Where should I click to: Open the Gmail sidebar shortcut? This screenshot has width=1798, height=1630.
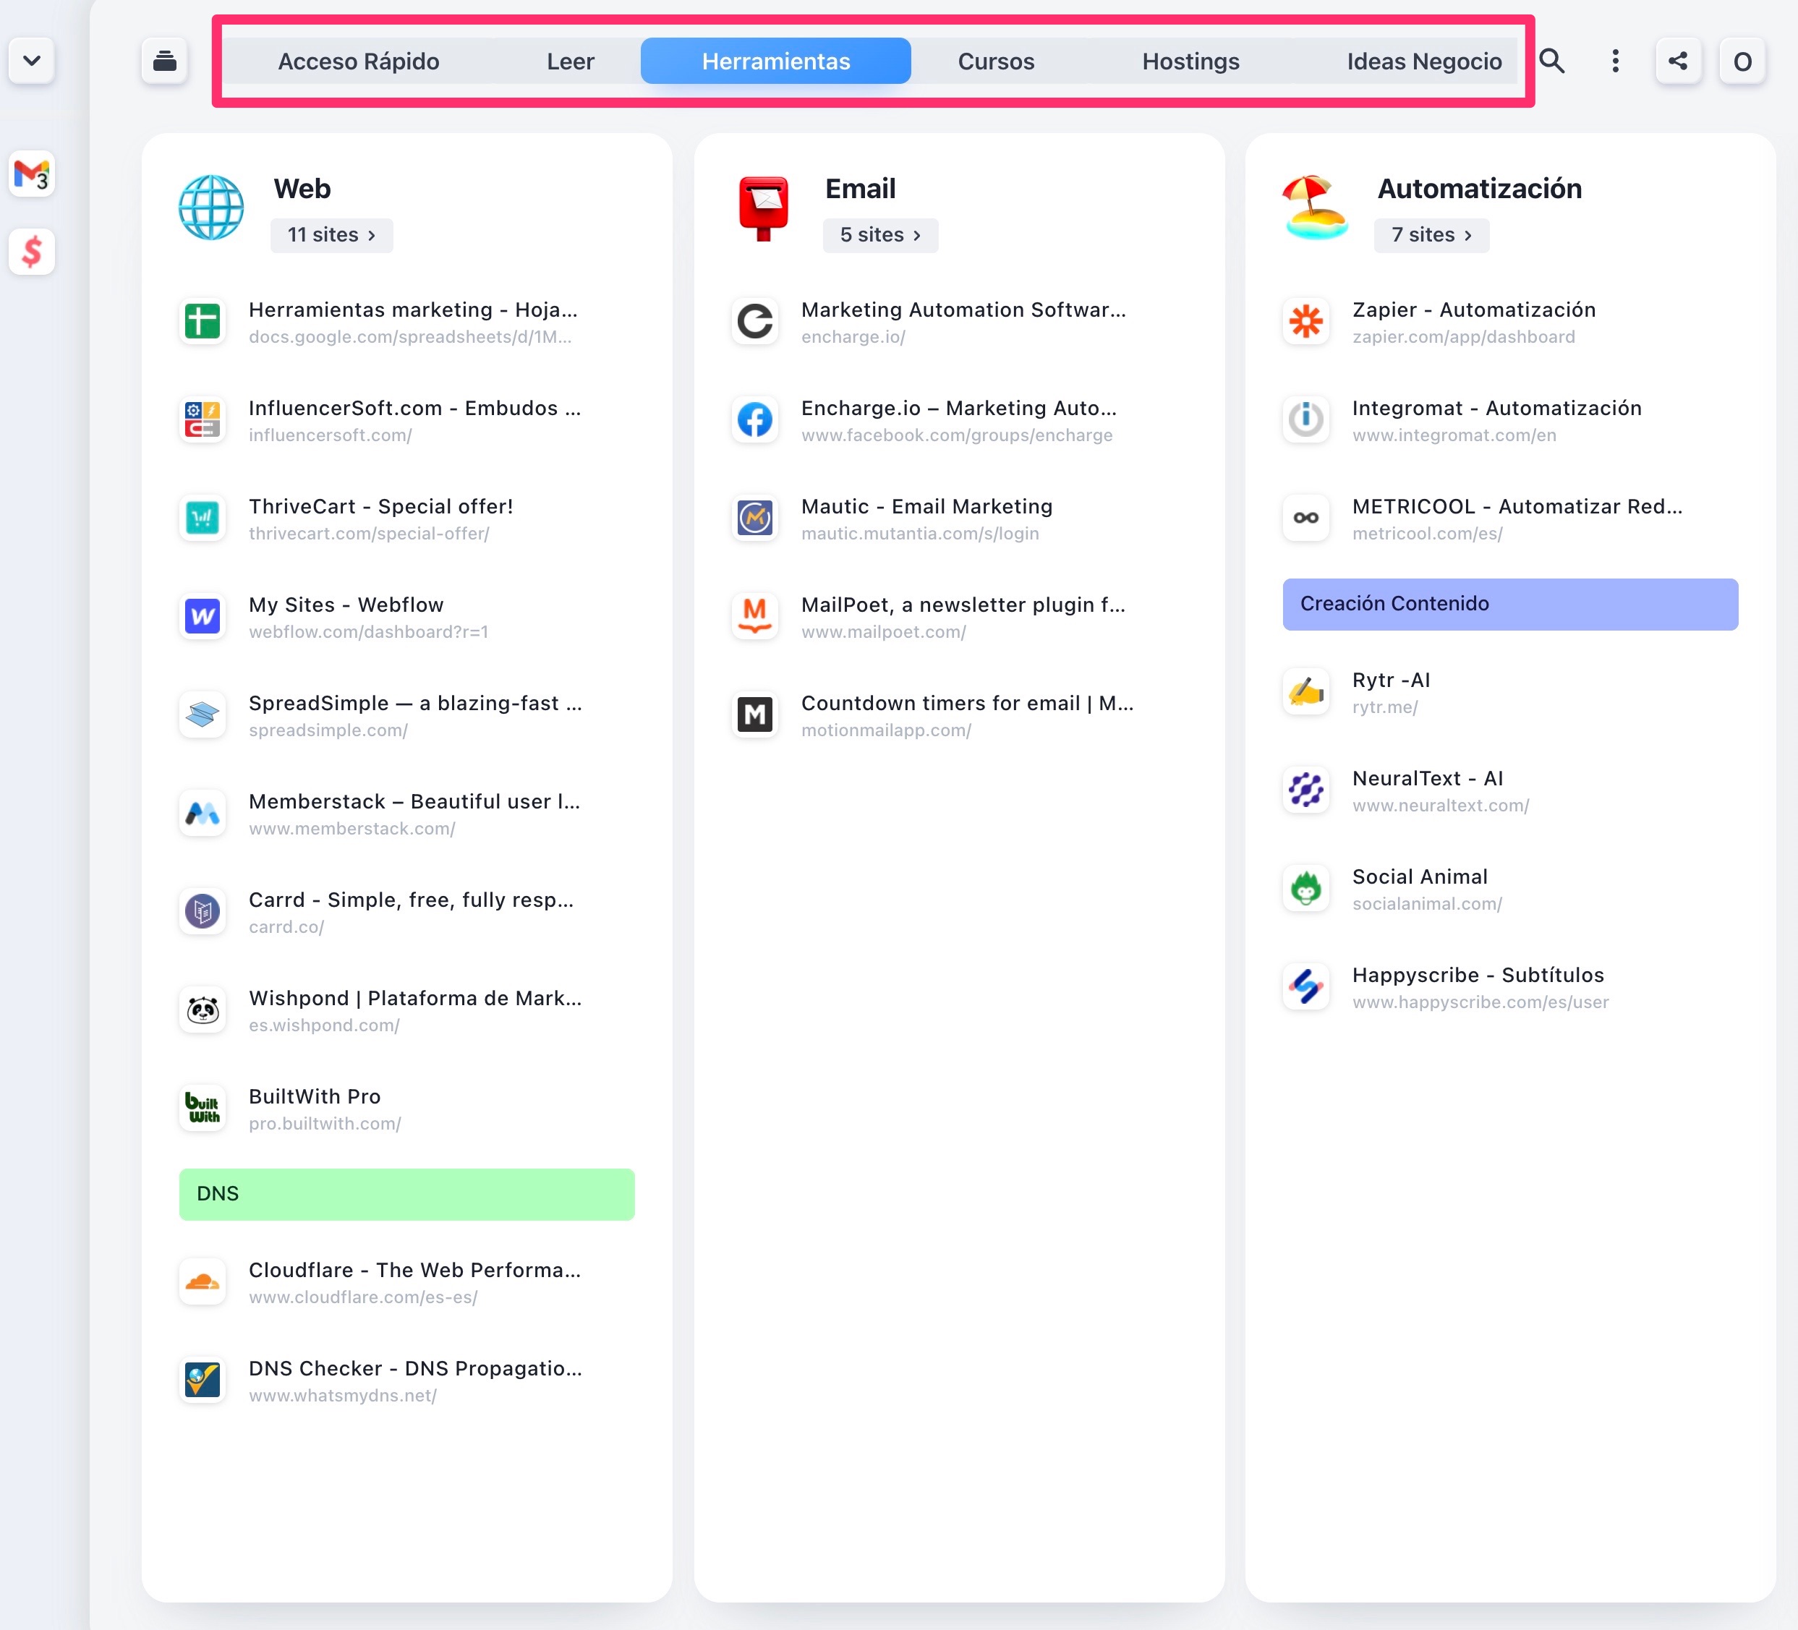click(32, 174)
